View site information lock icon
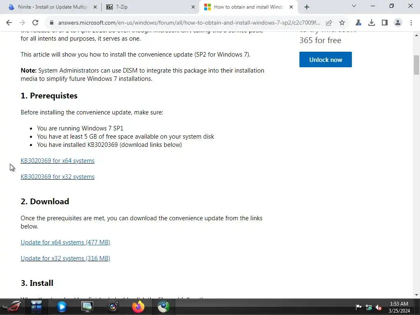Image resolution: width=420 pixels, height=315 pixels. pos(52,23)
